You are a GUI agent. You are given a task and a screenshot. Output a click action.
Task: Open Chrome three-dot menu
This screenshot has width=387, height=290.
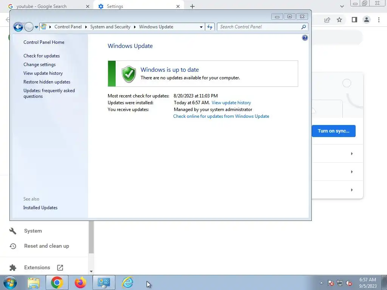pos(379,20)
